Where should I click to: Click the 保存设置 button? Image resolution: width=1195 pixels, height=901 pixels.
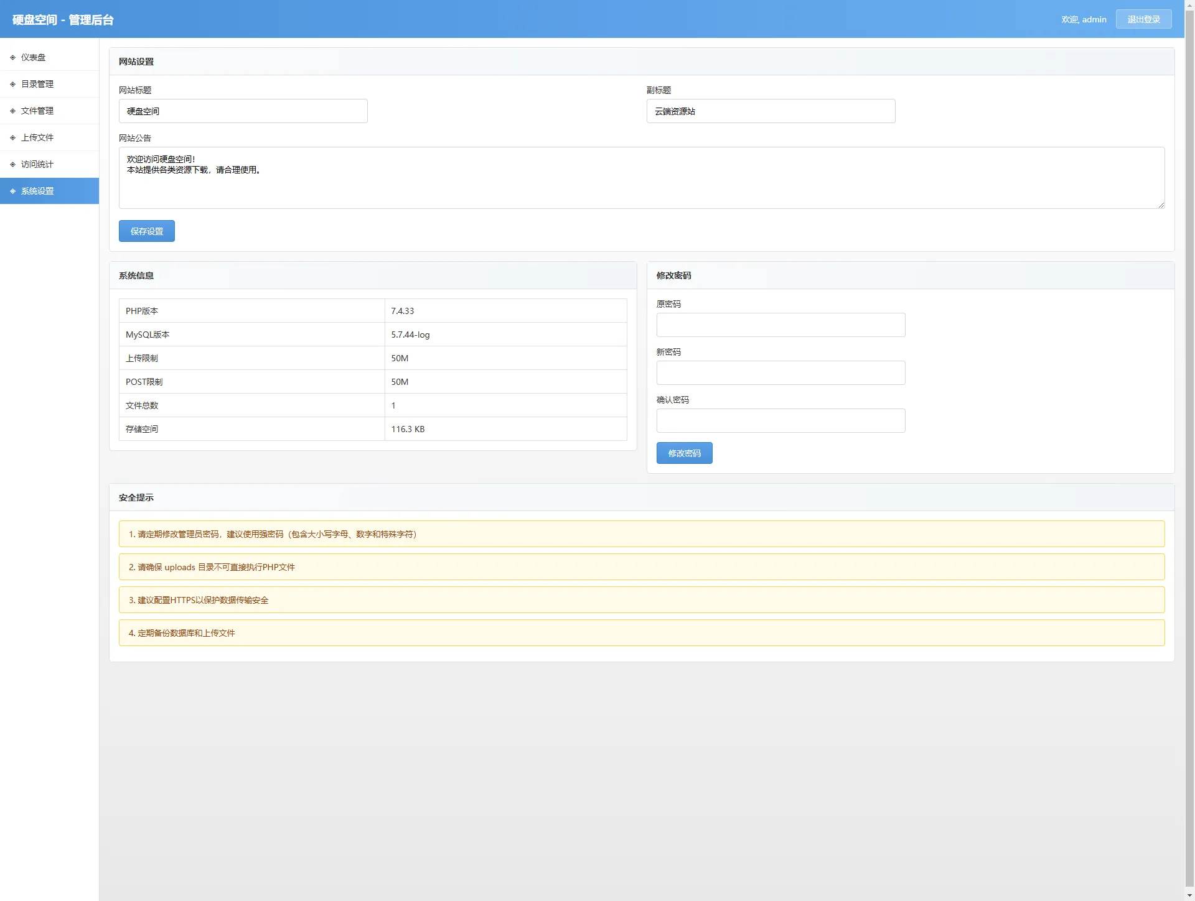(146, 231)
